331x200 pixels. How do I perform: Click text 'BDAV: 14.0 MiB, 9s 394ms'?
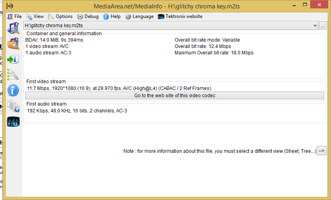coord(54,40)
